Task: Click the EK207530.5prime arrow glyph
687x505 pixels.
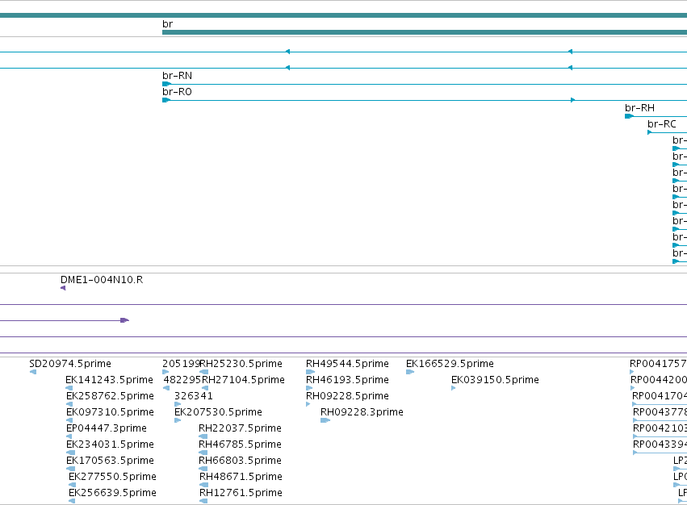Action: pos(178,420)
